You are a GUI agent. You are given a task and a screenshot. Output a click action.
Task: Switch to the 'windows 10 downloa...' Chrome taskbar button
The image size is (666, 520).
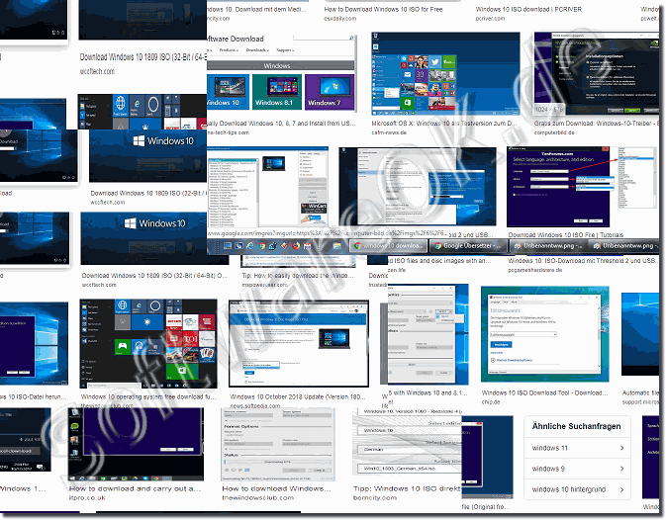click(389, 245)
